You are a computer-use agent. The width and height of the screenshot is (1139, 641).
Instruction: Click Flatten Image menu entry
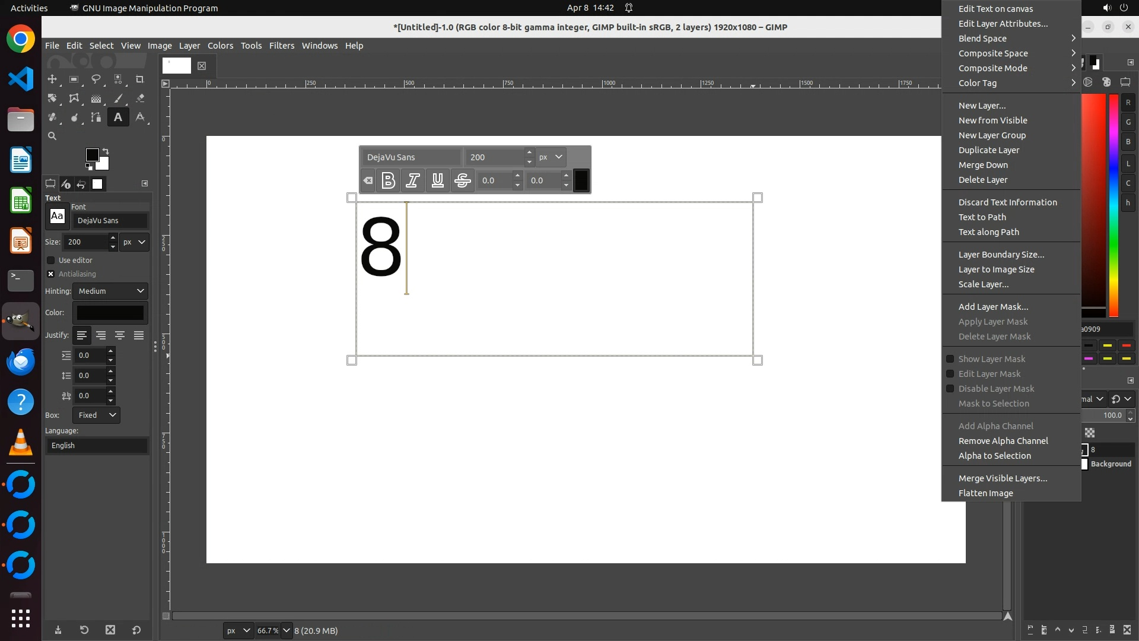point(985,493)
